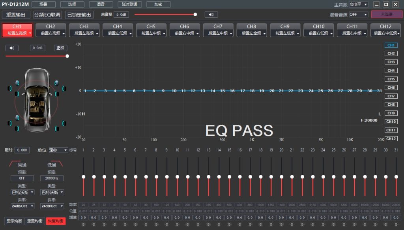Open the high-pass 类型 巴特沃斯 dropdown
Viewport: 404px width, 230px height.
[22, 192]
